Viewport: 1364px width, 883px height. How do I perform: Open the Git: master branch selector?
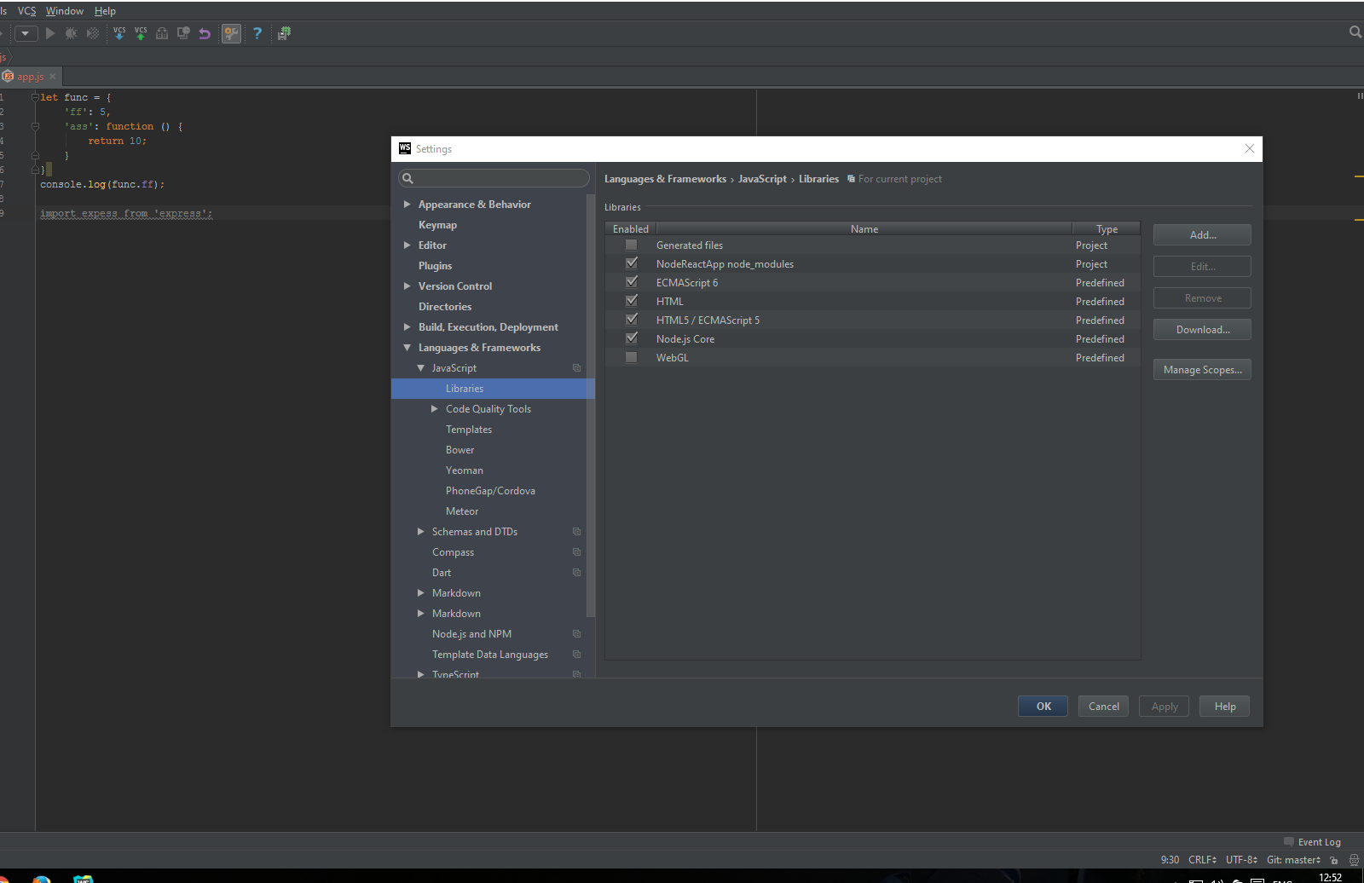pyautogui.click(x=1293, y=860)
